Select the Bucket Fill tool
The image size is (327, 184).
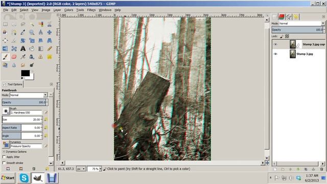(x=32, y=49)
